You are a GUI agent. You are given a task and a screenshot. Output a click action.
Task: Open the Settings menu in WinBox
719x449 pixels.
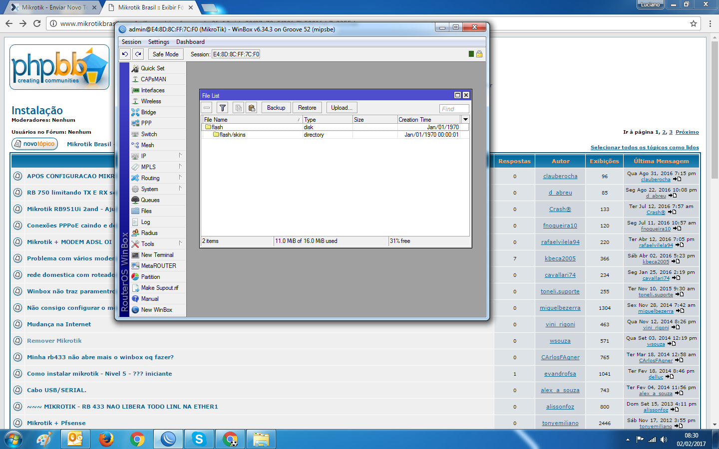[x=159, y=42]
